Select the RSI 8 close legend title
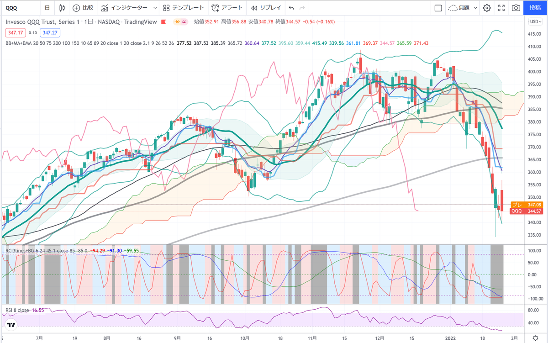This screenshot has width=548, height=343. tap(16, 310)
